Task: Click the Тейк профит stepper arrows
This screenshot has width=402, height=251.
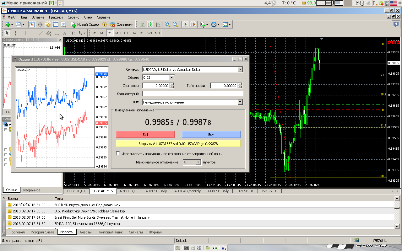Action: coord(240,86)
